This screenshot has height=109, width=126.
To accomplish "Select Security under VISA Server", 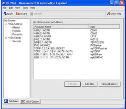I will (x=17, y=41).
